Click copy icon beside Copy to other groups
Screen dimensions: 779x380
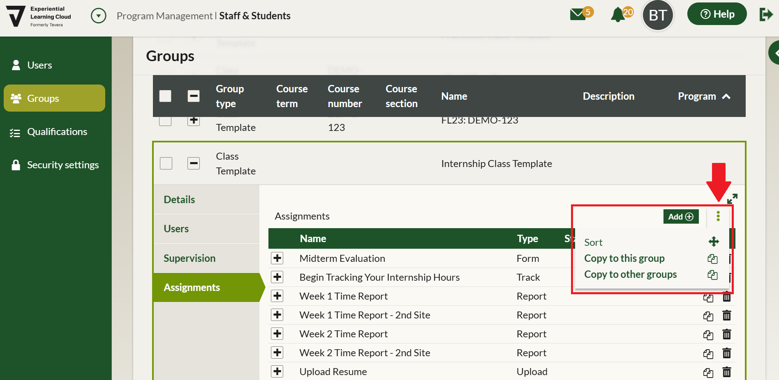coord(712,275)
